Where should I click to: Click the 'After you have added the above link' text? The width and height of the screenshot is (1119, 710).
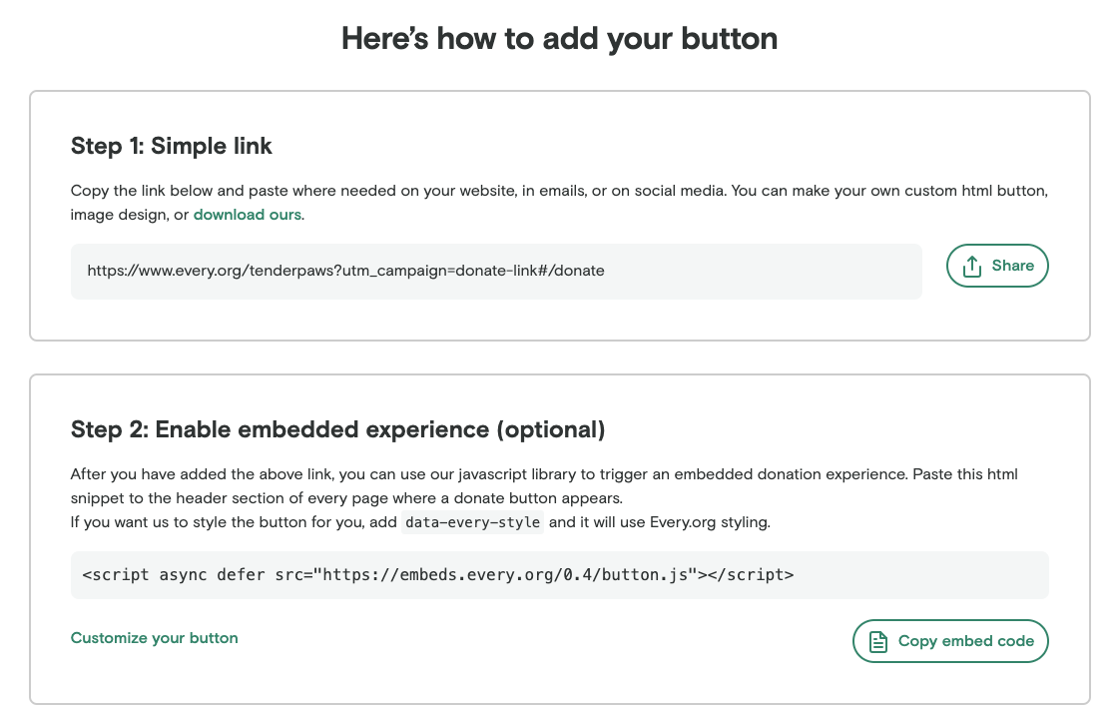coord(544,486)
